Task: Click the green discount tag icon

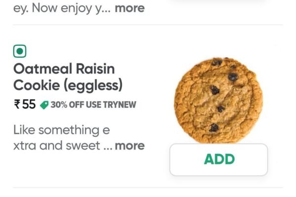Action: [x=44, y=105]
